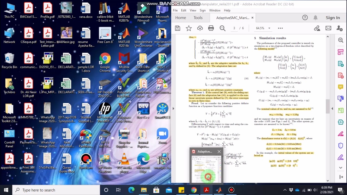The height and width of the screenshot is (195, 347).
Task: Show hidden system tray icons chevron
Action: tap(285, 190)
